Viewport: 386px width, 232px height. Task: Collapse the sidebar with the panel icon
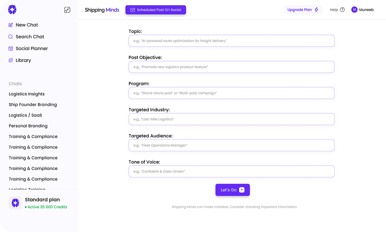[67, 10]
